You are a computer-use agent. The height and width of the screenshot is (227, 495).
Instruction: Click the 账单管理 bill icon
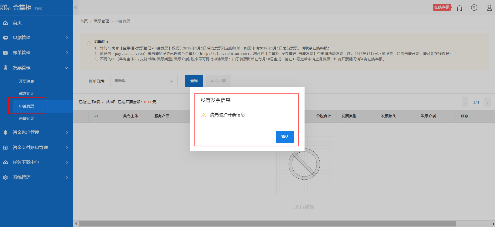5,53
